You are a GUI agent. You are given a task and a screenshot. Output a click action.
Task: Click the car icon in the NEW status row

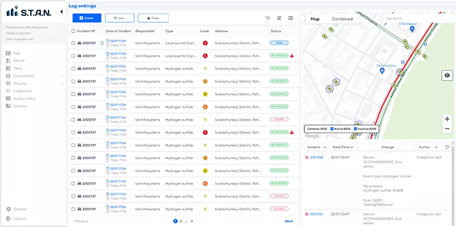tap(79, 43)
